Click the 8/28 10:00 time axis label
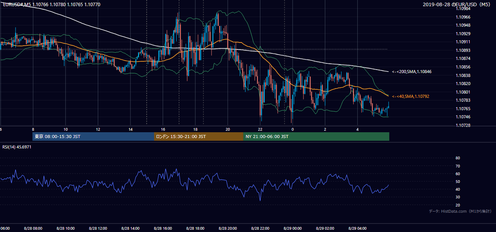This screenshot has width=496, height=232. pyautogui.click(x=66, y=229)
